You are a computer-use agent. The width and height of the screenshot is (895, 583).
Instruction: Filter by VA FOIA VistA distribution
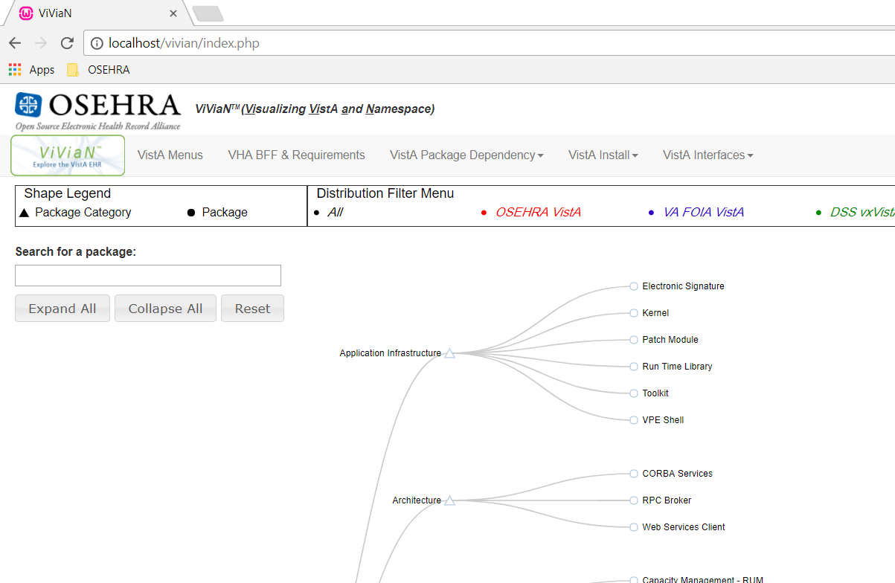pyautogui.click(x=703, y=213)
